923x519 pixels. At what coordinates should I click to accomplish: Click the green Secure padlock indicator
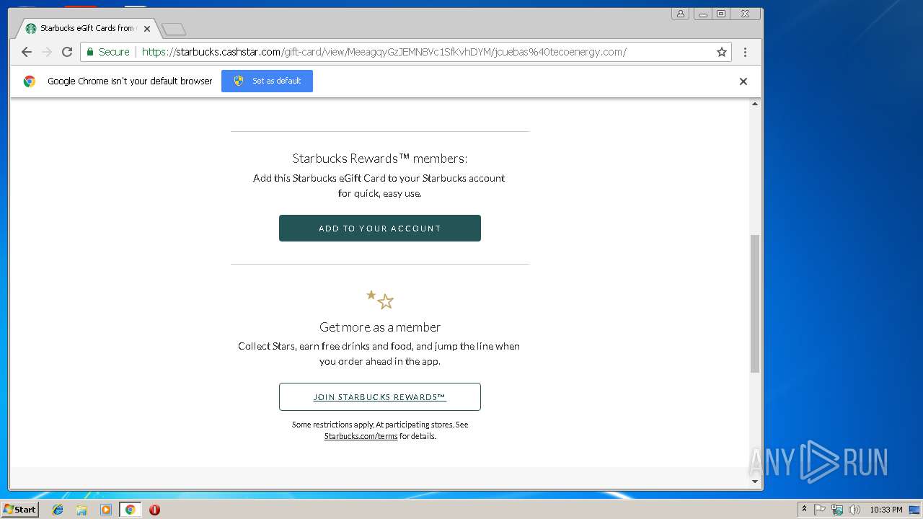click(109, 52)
